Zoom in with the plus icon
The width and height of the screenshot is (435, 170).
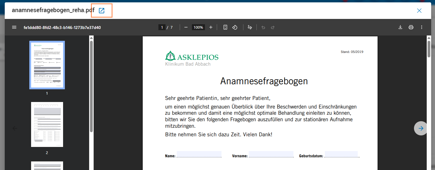(x=211, y=27)
